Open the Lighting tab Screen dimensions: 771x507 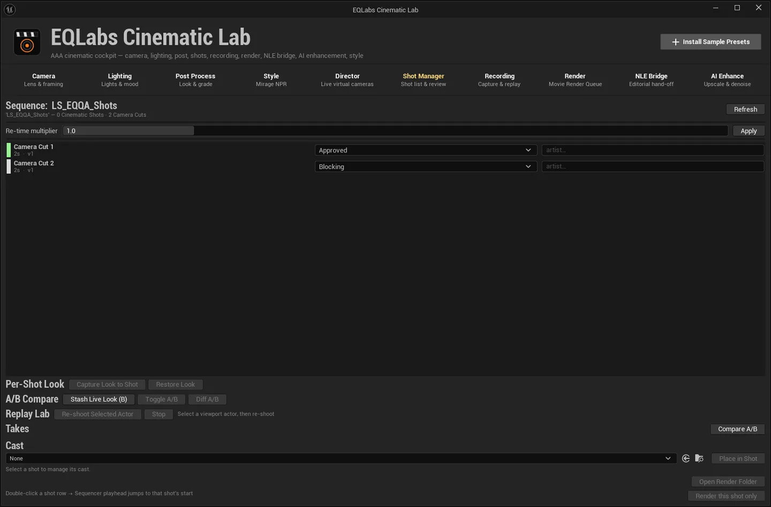click(120, 80)
